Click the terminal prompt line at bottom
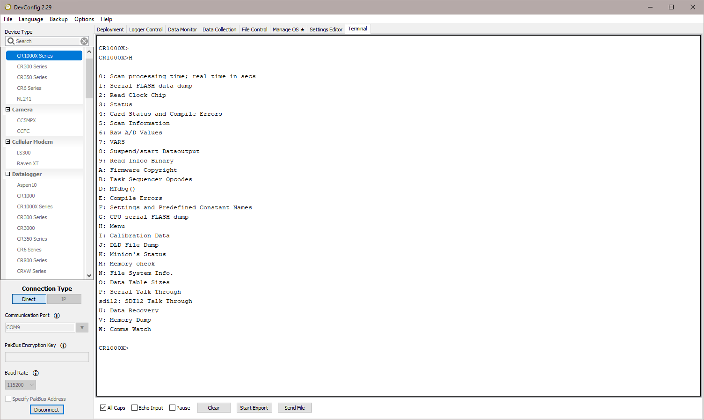This screenshot has height=420, width=704. [x=114, y=348]
